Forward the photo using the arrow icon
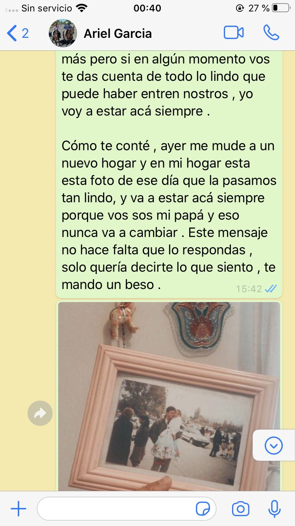The height and width of the screenshot is (526, 295). point(40,413)
